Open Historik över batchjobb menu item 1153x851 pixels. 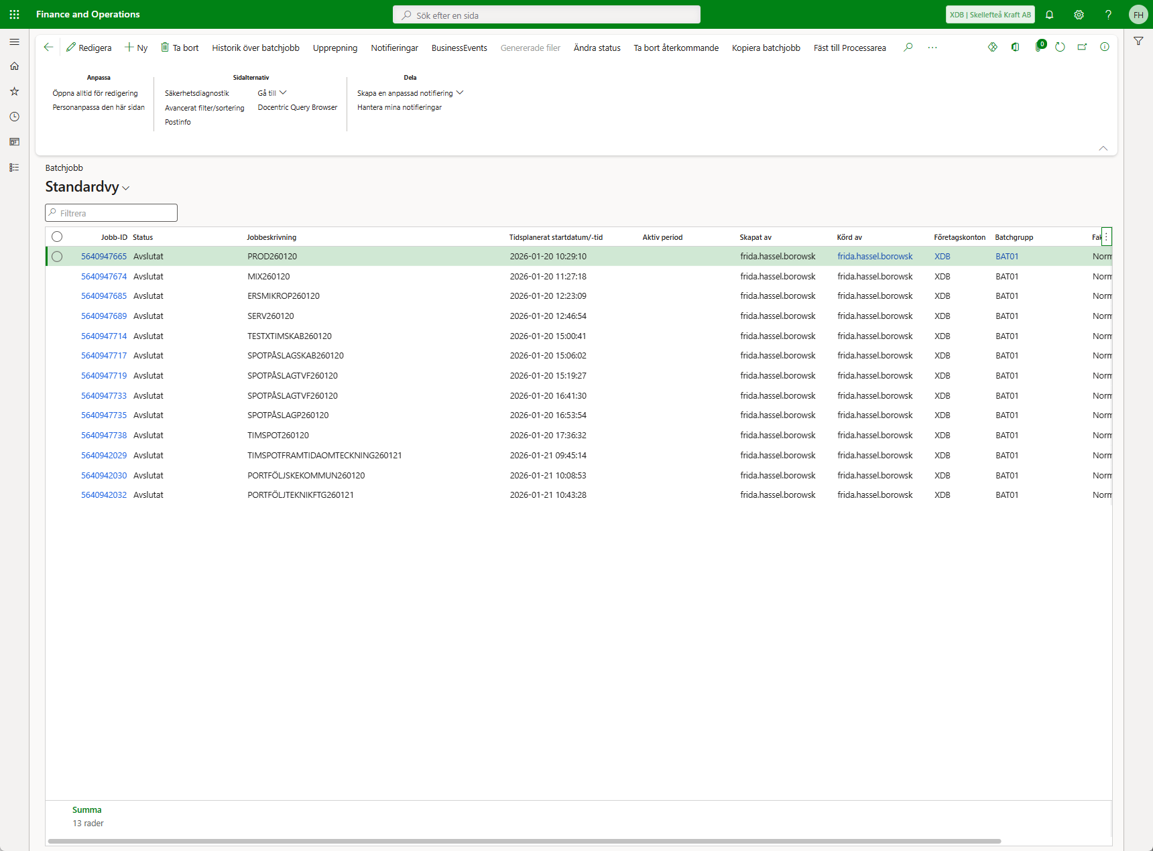pos(255,48)
